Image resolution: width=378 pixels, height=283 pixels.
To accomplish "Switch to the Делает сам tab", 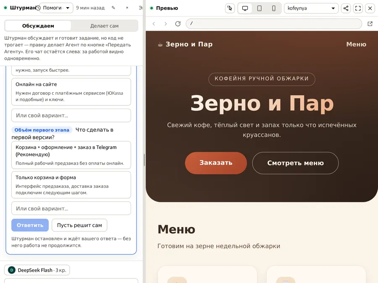I will coord(105,26).
